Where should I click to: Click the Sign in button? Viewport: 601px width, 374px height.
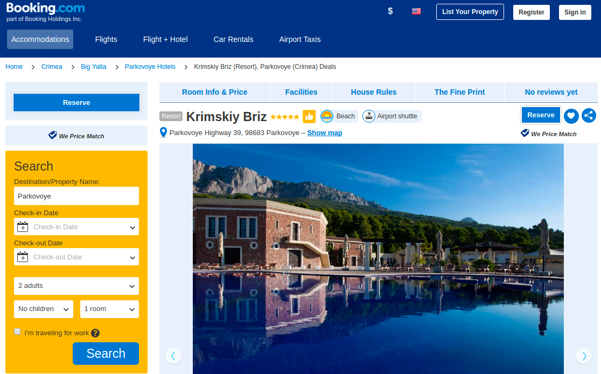pyautogui.click(x=575, y=12)
